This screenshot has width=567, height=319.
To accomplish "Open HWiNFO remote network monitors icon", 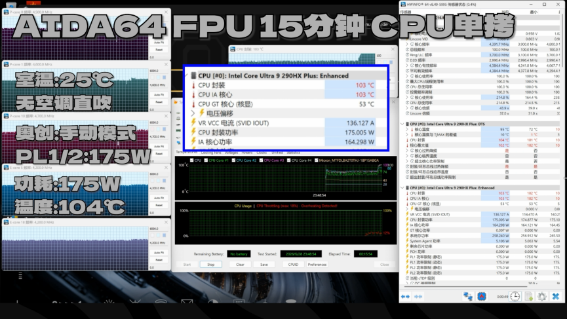I will click(x=468, y=297).
